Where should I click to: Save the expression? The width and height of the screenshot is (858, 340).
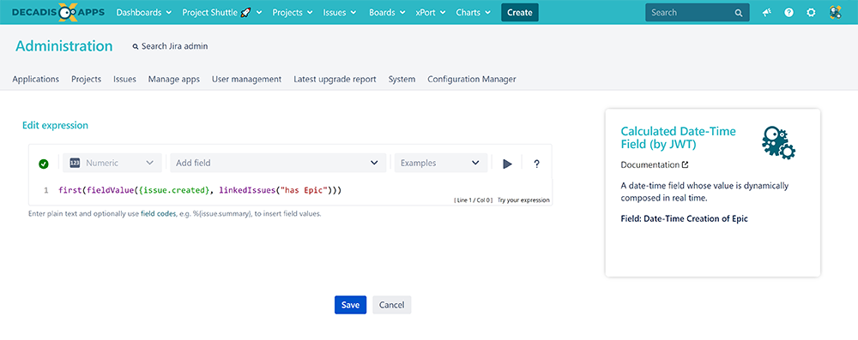[x=350, y=305]
